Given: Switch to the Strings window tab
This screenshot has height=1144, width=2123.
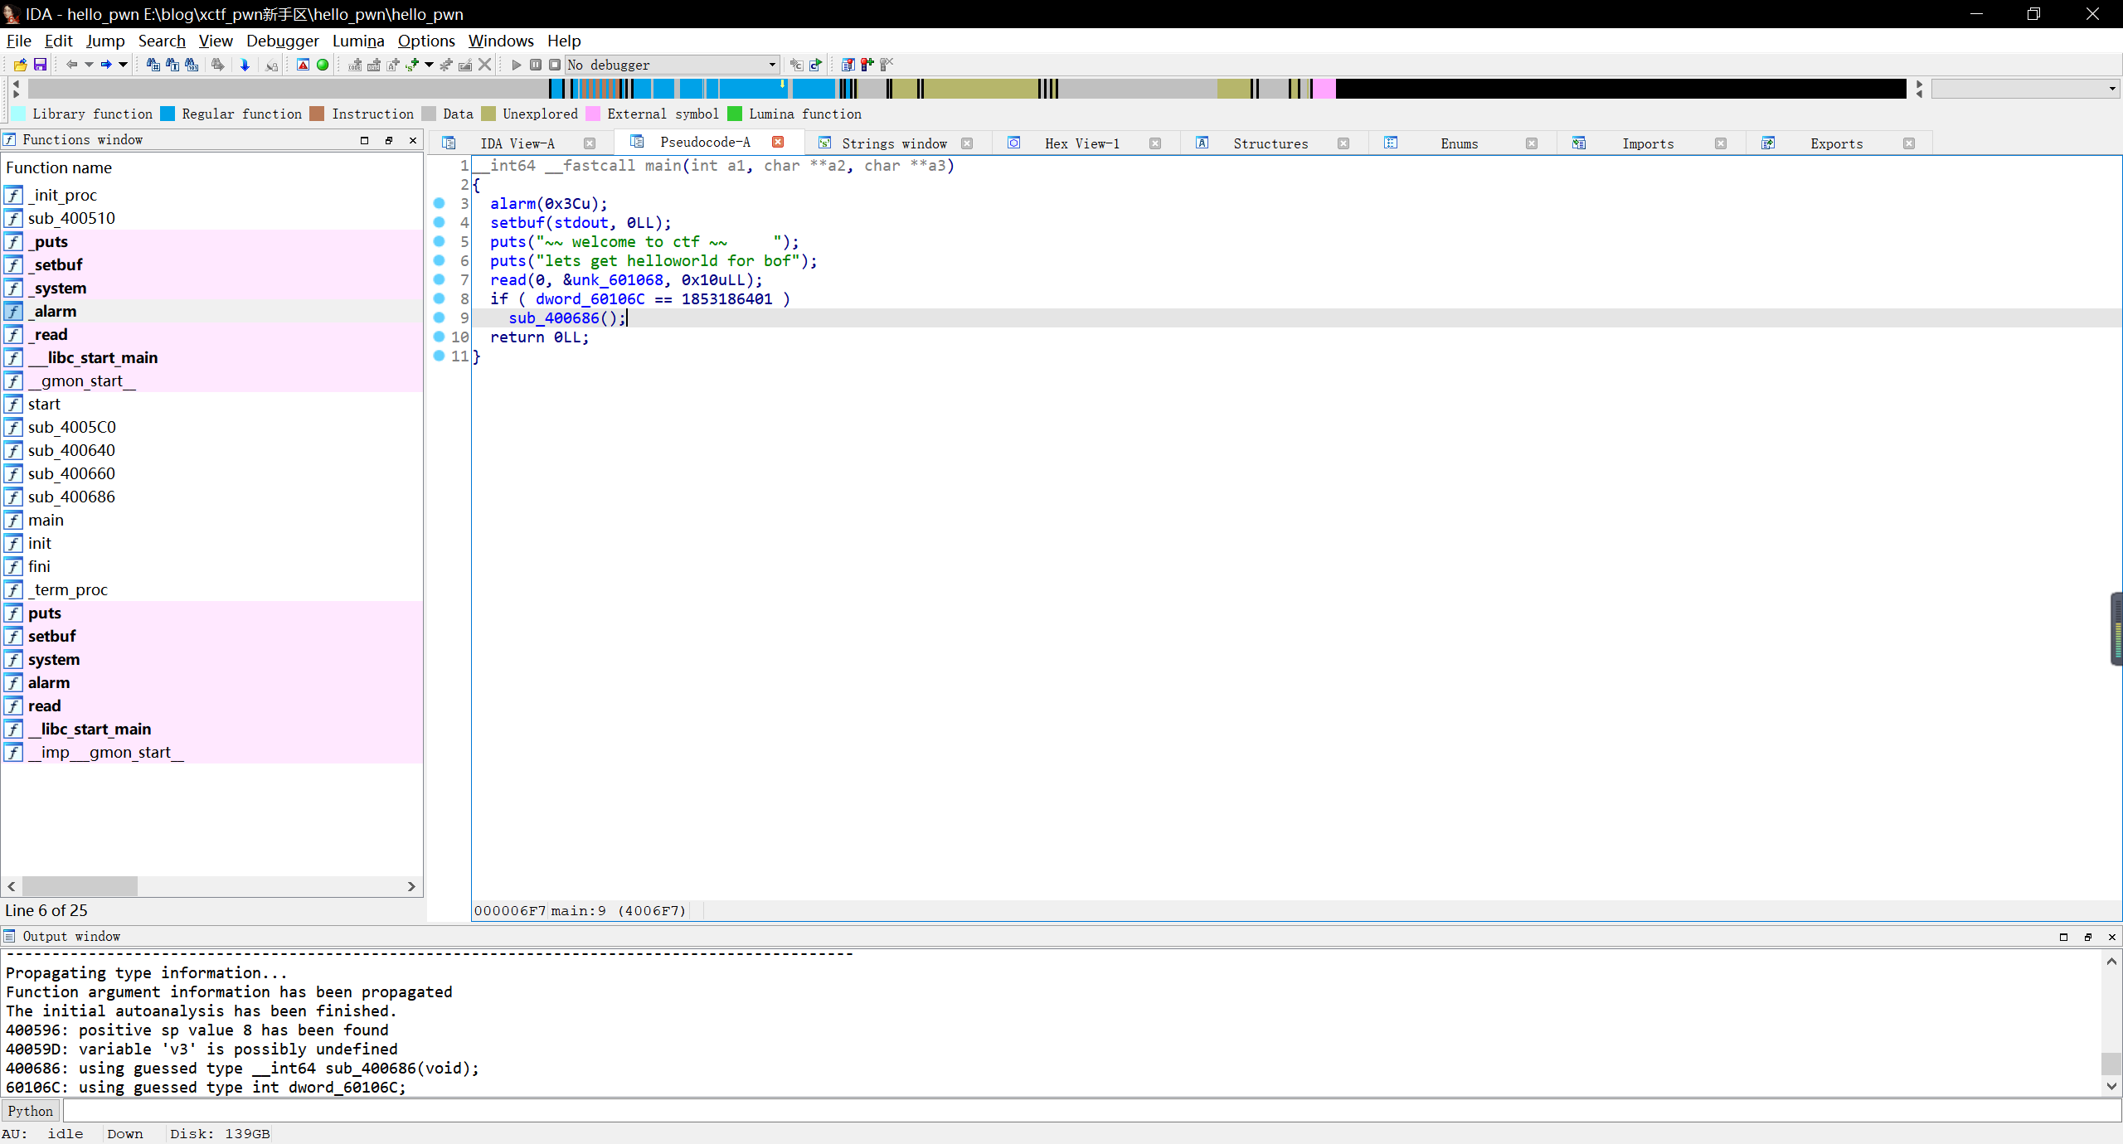Looking at the screenshot, I should [x=893, y=143].
